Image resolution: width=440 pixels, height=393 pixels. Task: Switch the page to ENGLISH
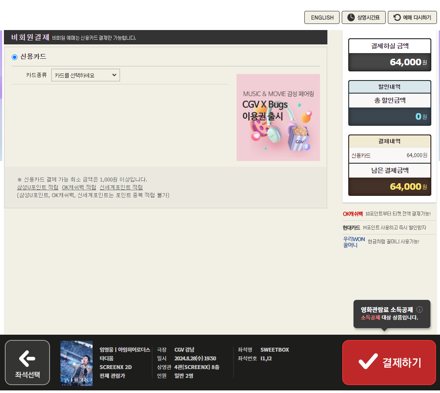tap(322, 17)
